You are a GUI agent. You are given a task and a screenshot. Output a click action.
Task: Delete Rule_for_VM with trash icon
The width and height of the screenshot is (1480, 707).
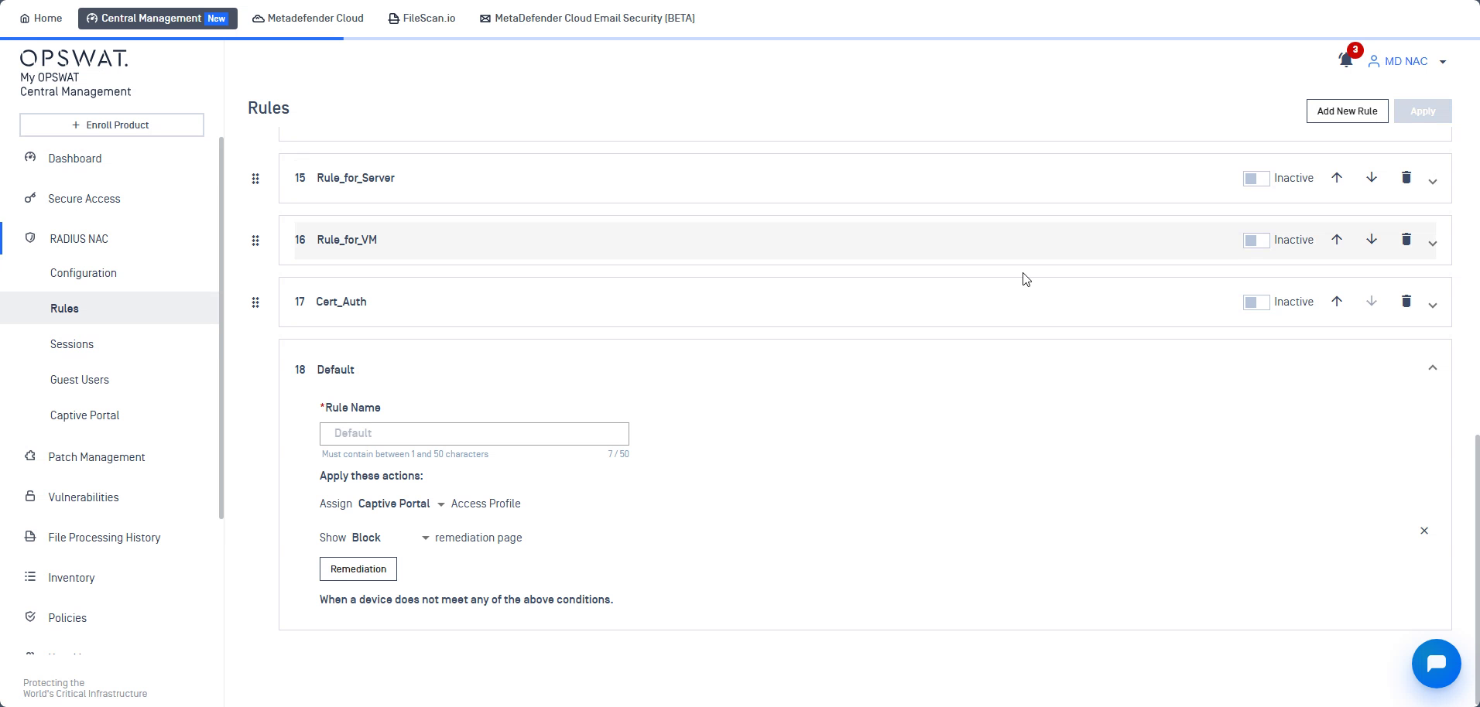[1406, 240]
